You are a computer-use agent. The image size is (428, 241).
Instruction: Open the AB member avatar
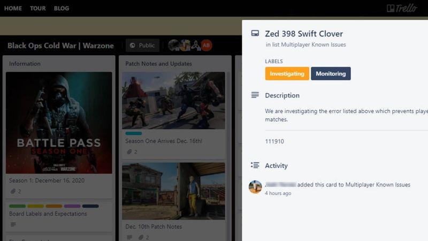click(207, 46)
